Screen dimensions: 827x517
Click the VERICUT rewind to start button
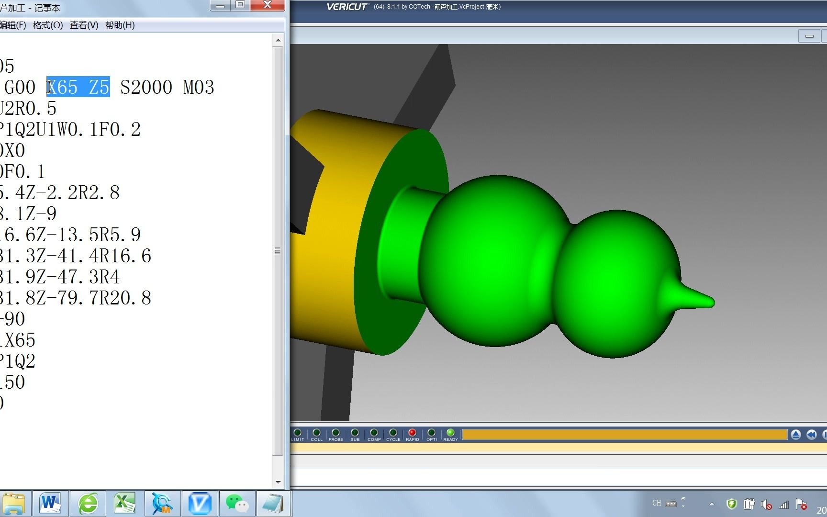click(x=811, y=435)
